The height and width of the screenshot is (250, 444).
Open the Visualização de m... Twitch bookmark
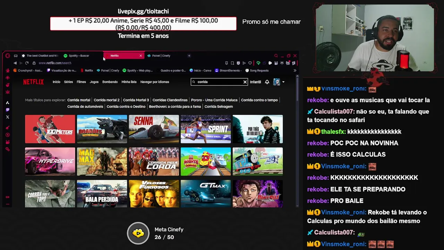coord(61,70)
